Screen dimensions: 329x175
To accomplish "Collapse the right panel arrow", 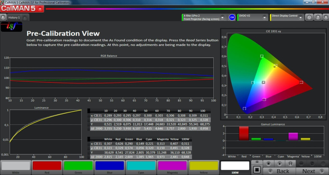I will (x=326, y=17).
